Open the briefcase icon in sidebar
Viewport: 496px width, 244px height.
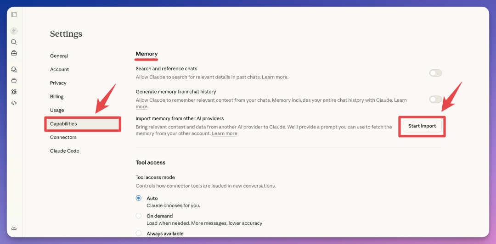(x=14, y=53)
